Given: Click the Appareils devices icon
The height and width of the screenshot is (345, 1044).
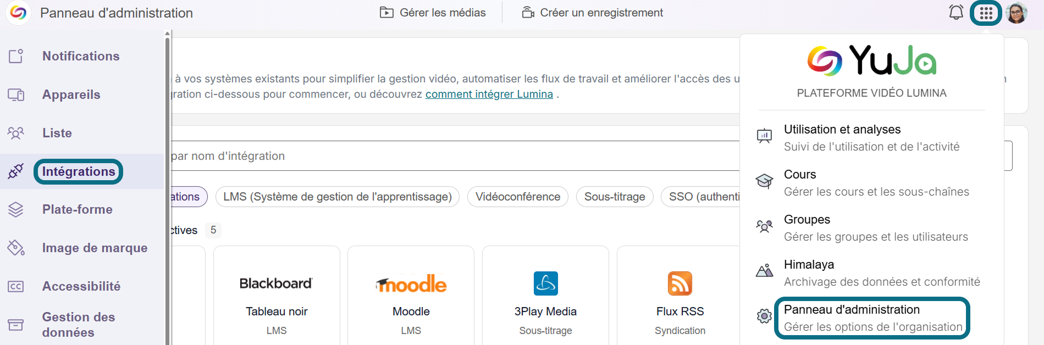Looking at the screenshot, I should 16,94.
